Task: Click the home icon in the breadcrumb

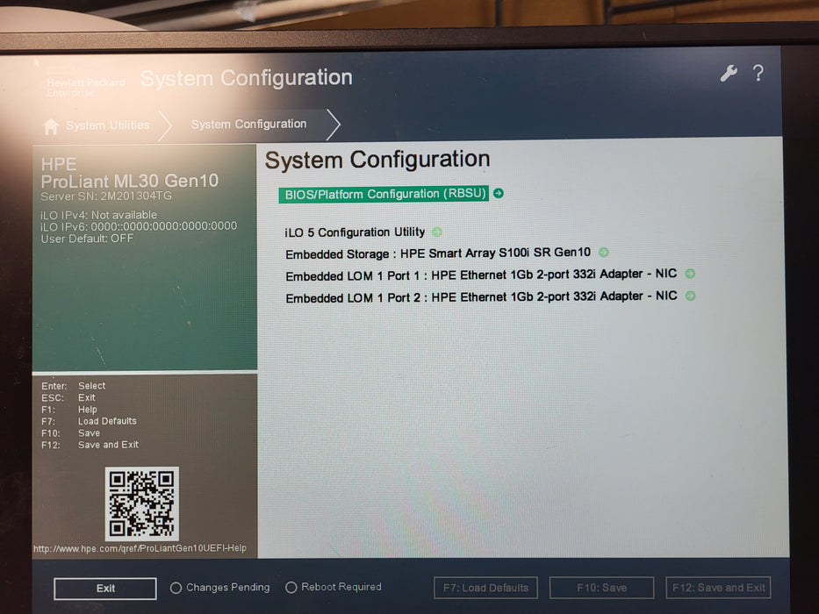Action: coord(50,125)
